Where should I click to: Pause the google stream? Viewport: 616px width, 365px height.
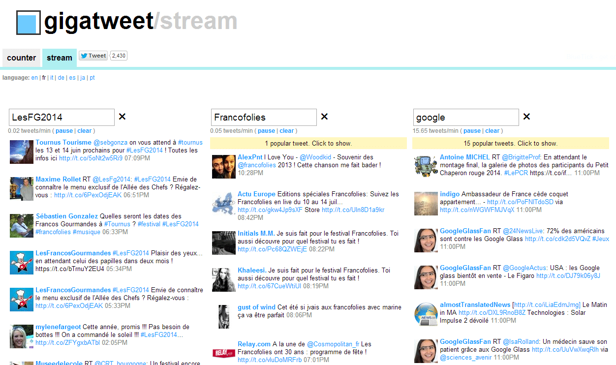[x=472, y=131]
